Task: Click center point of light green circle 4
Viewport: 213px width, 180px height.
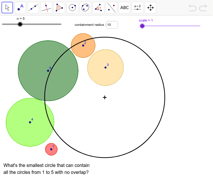Action: pyautogui.click(x=30, y=122)
